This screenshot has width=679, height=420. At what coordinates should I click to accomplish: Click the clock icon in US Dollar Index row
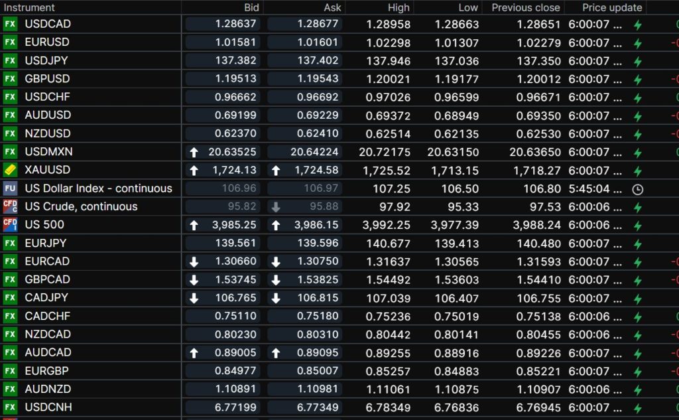tap(637, 189)
